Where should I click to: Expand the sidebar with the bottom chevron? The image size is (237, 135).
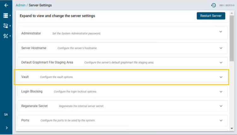(x=7, y=128)
